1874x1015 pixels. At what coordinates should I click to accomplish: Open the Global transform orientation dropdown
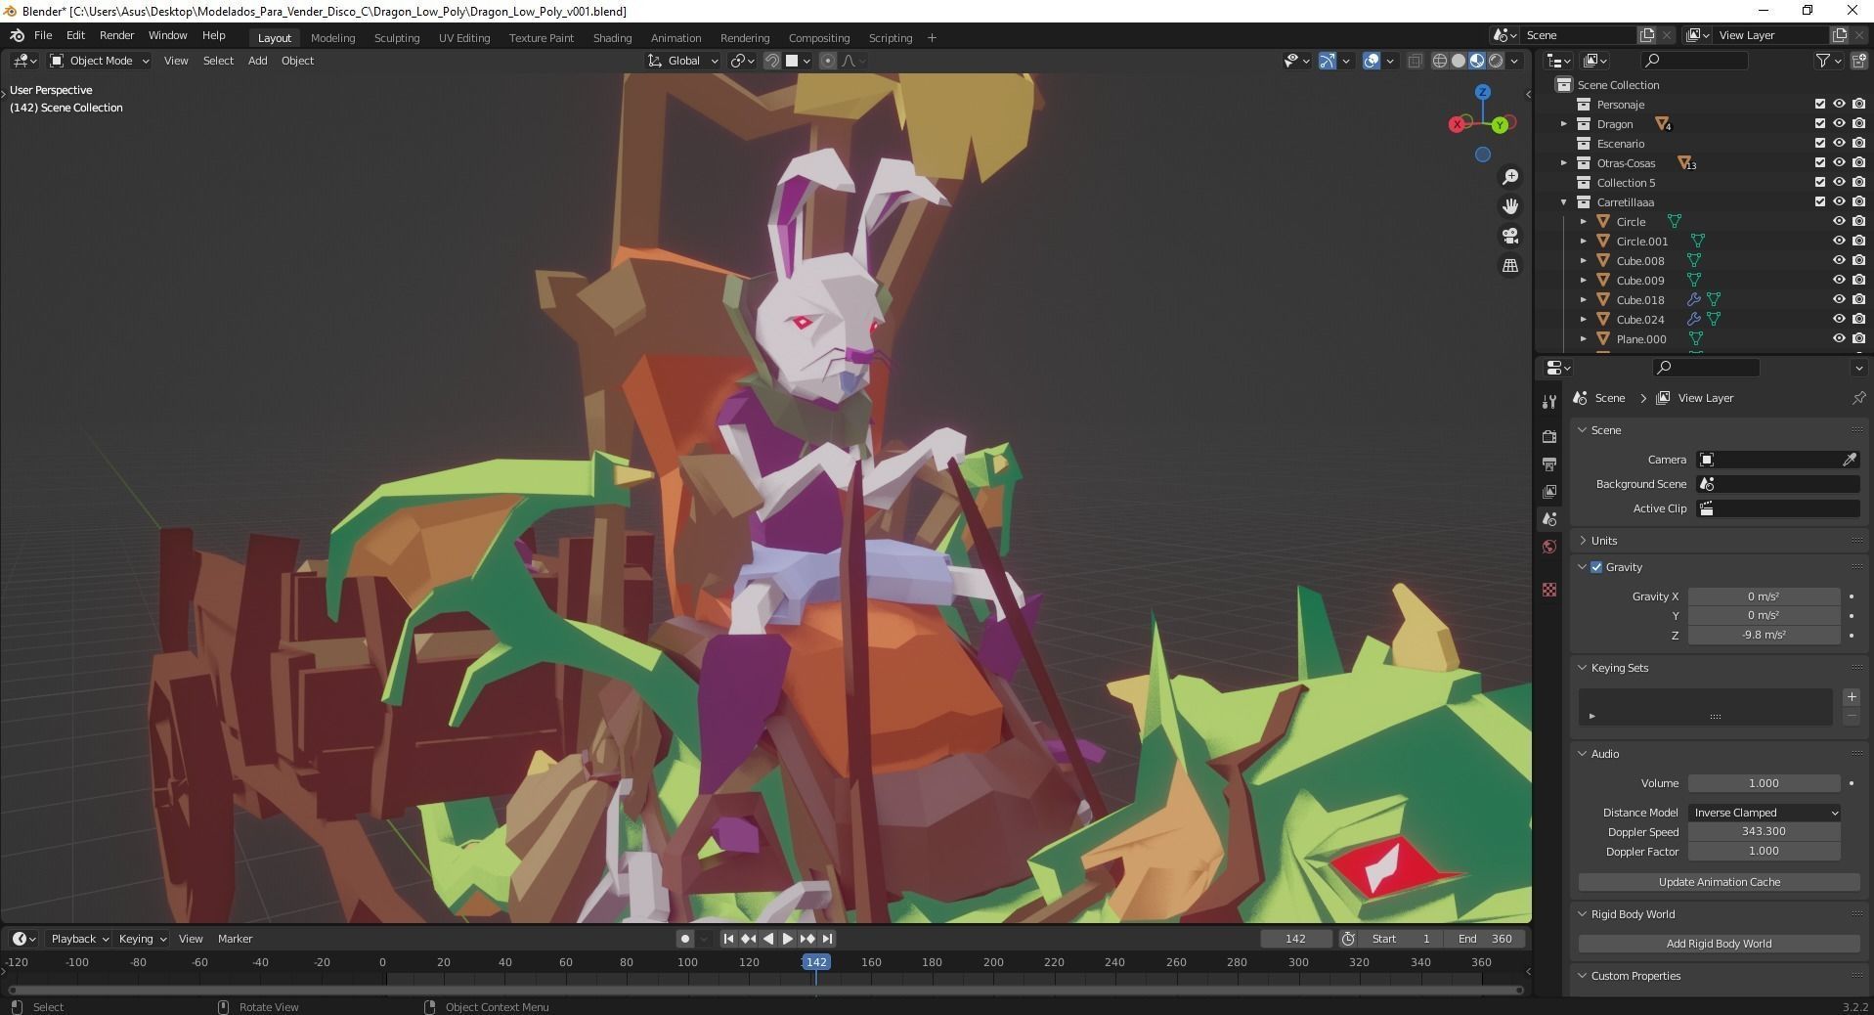(683, 61)
